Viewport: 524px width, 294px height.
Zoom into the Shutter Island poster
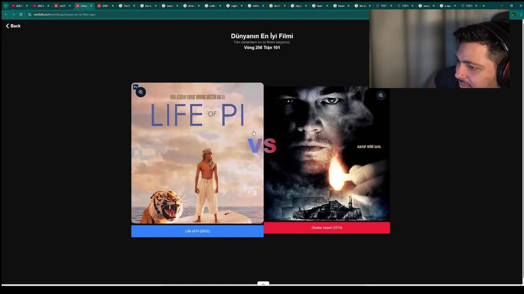381,95
